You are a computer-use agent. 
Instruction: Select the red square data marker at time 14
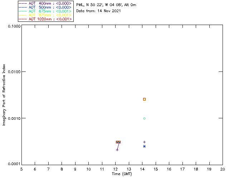click(144, 99)
